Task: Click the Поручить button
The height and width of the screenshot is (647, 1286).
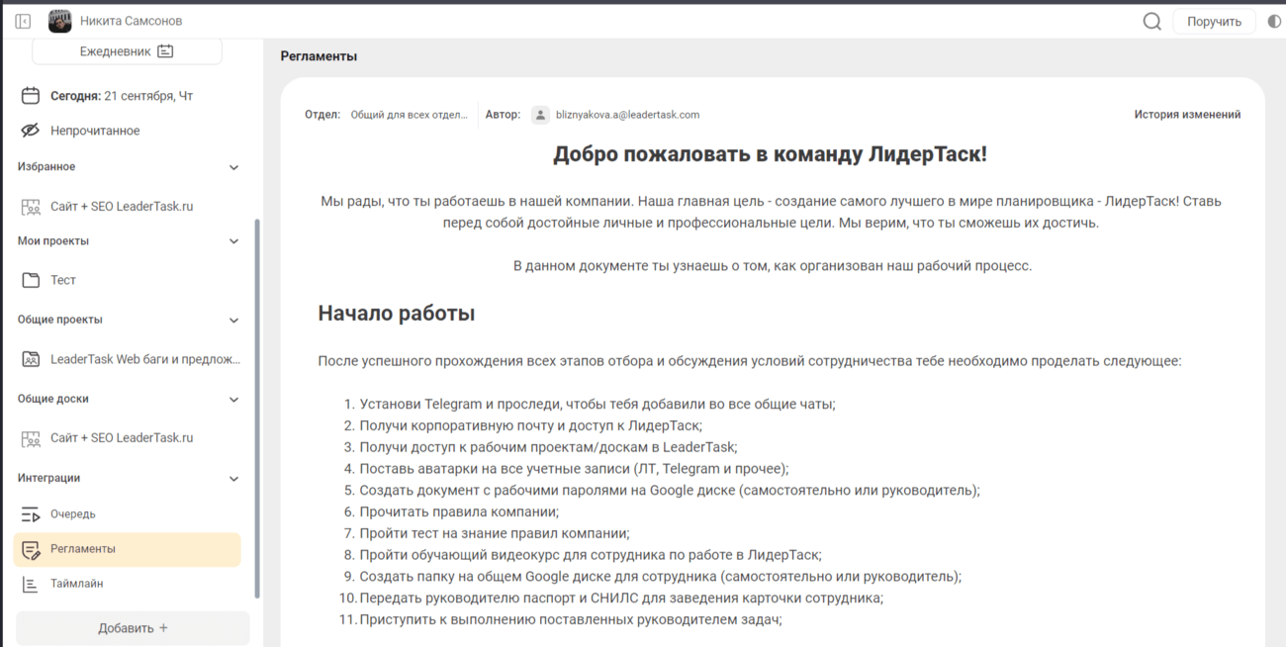Action: 1214,21
